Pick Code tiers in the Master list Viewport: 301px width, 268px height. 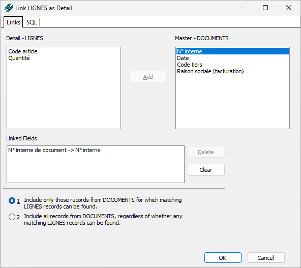(190, 65)
